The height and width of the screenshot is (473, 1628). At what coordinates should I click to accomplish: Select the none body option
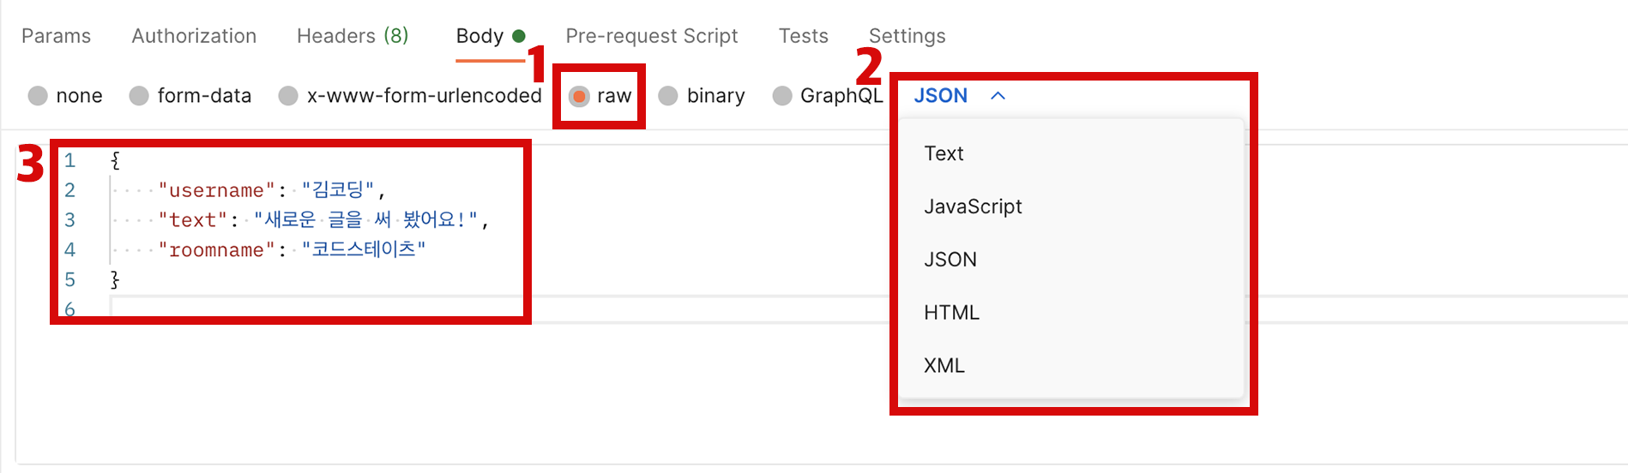[x=38, y=96]
